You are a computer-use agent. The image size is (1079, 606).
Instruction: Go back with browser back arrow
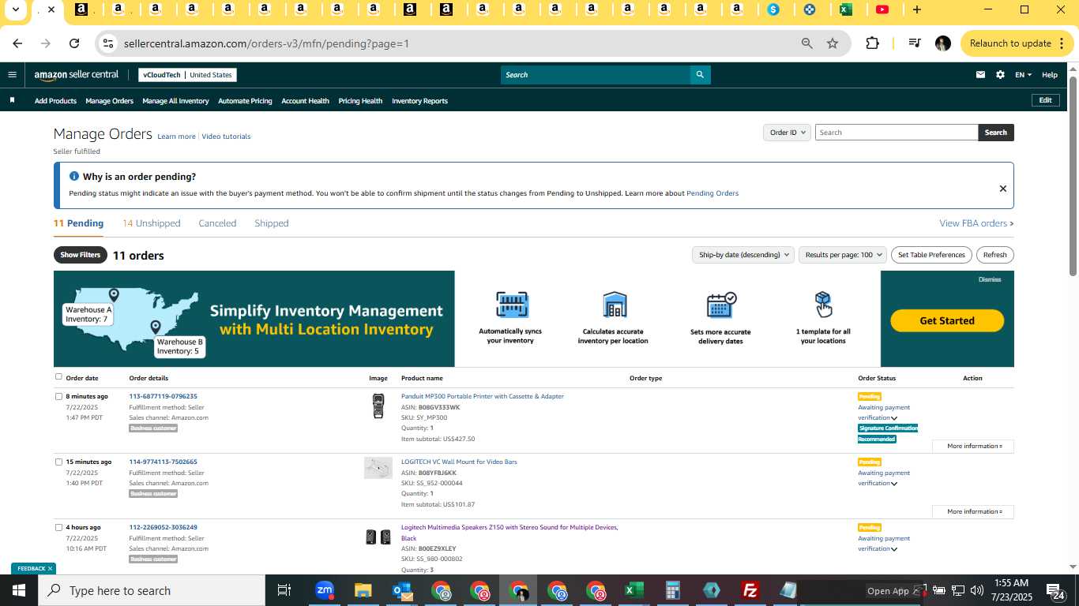17,43
